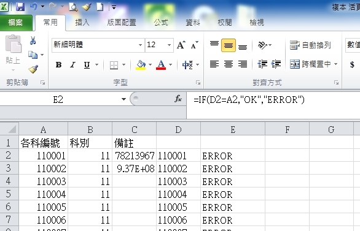Image resolution: width=360 pixels, height=231 pixels.
Task: Open Name Box dropdown arrow next to E2
Action: [x=123, y=99]
